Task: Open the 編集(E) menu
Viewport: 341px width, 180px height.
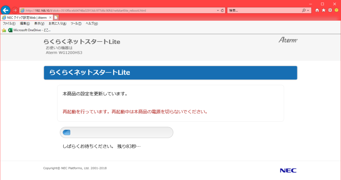Action: pyautogui.click(x=25, y=24)
